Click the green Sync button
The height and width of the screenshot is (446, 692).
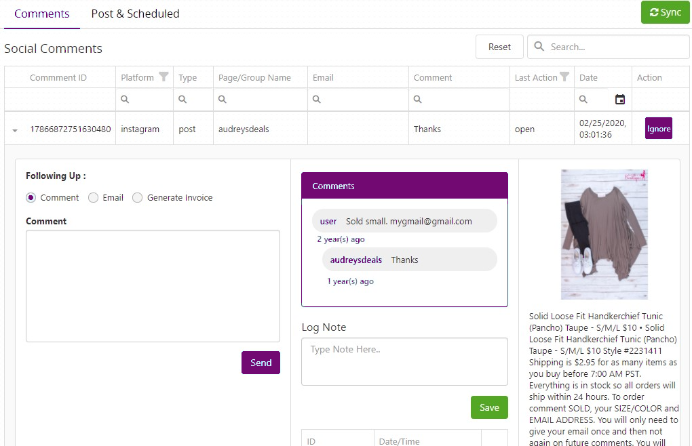[665, 12]
